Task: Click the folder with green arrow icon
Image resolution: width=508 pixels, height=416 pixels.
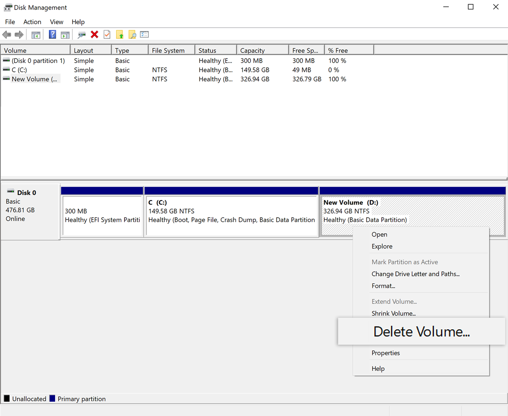Action: pos(119,35)
